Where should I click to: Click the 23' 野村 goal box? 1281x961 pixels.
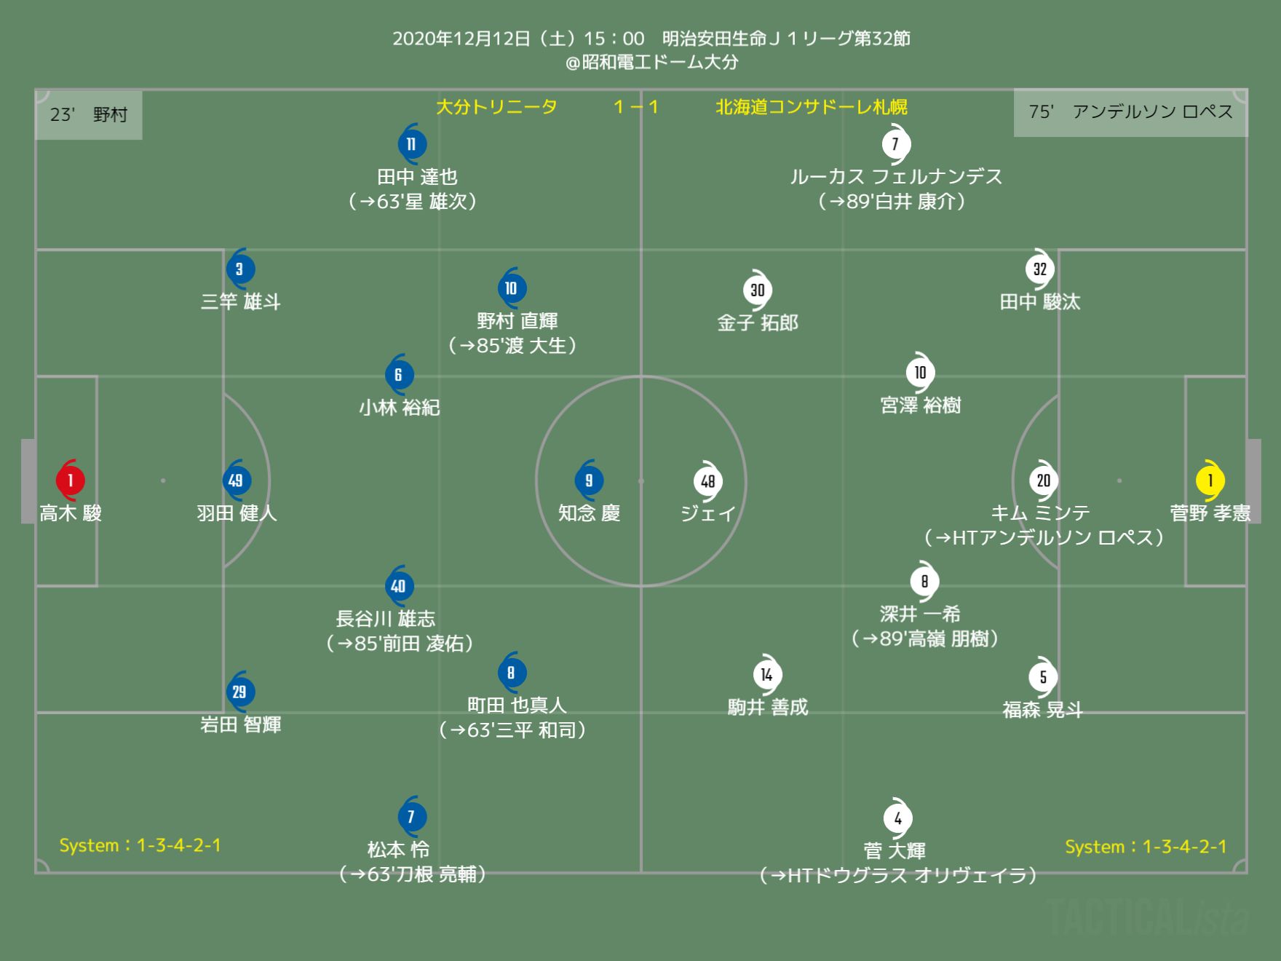pyautogui.click(x=89, y=114)
